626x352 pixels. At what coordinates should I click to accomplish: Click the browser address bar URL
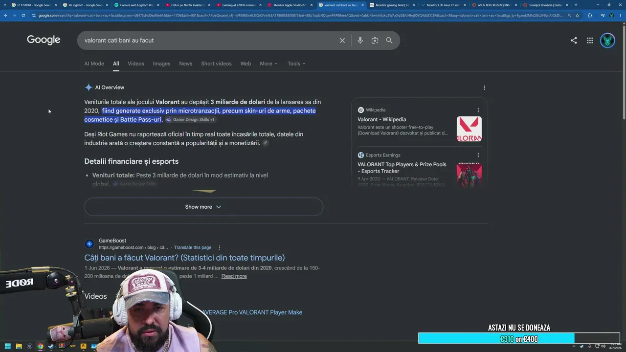(x=300, y=16)
